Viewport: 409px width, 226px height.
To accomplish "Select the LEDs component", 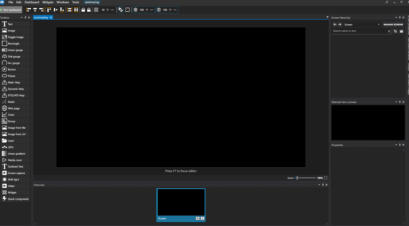I will [x=15, y=147].
